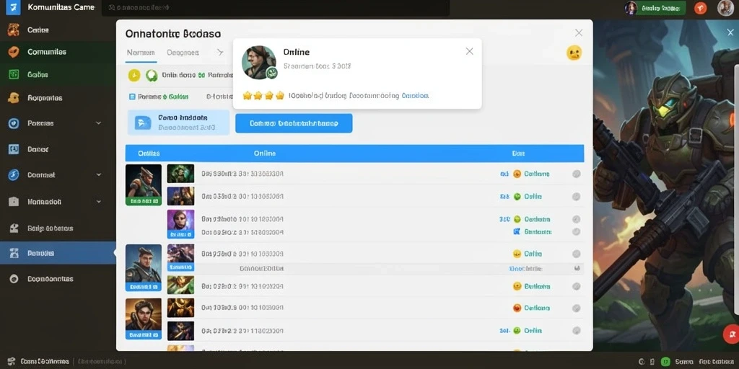Open the yellow blob icon sidebar entry
The image size is (739, 369).
coord(14,98)
